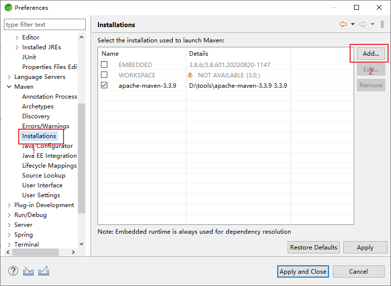Viewport: 391px width, 286px height.
Task: Open the back history dropdown arrow
Action: tap(353, 24)
